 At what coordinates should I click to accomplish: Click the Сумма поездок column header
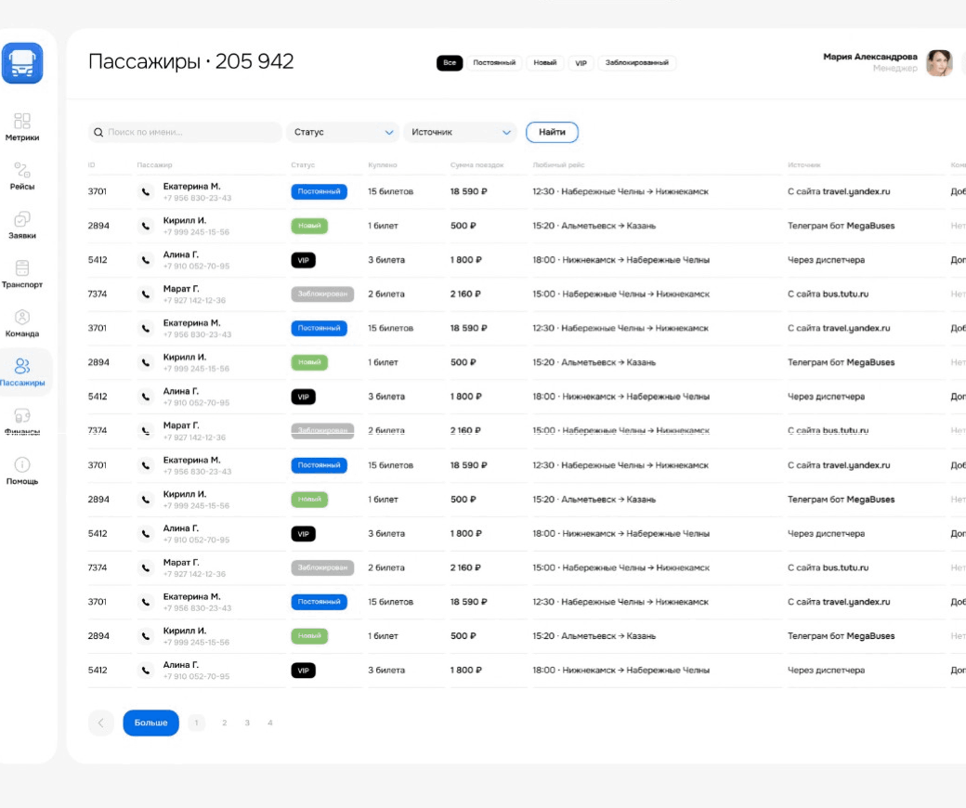pyautogui.click(x=476, y=165)
